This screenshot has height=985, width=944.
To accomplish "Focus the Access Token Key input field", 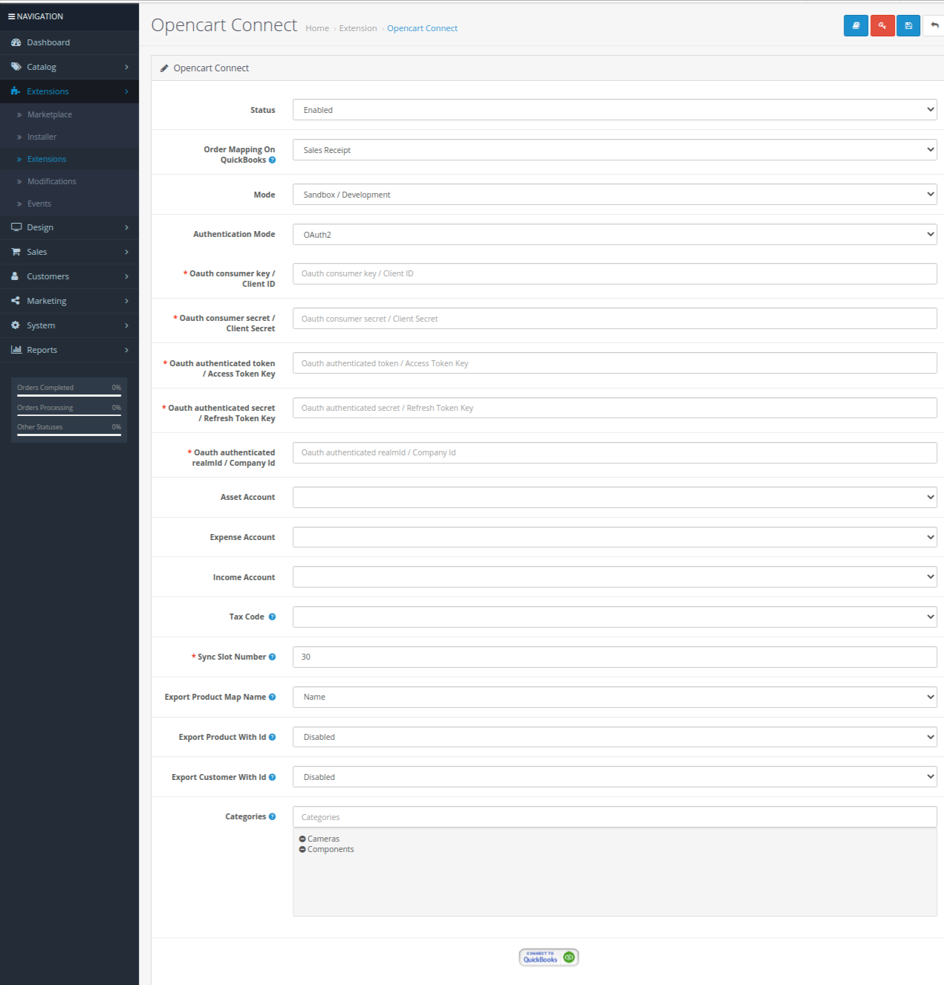I will (614, 363).
